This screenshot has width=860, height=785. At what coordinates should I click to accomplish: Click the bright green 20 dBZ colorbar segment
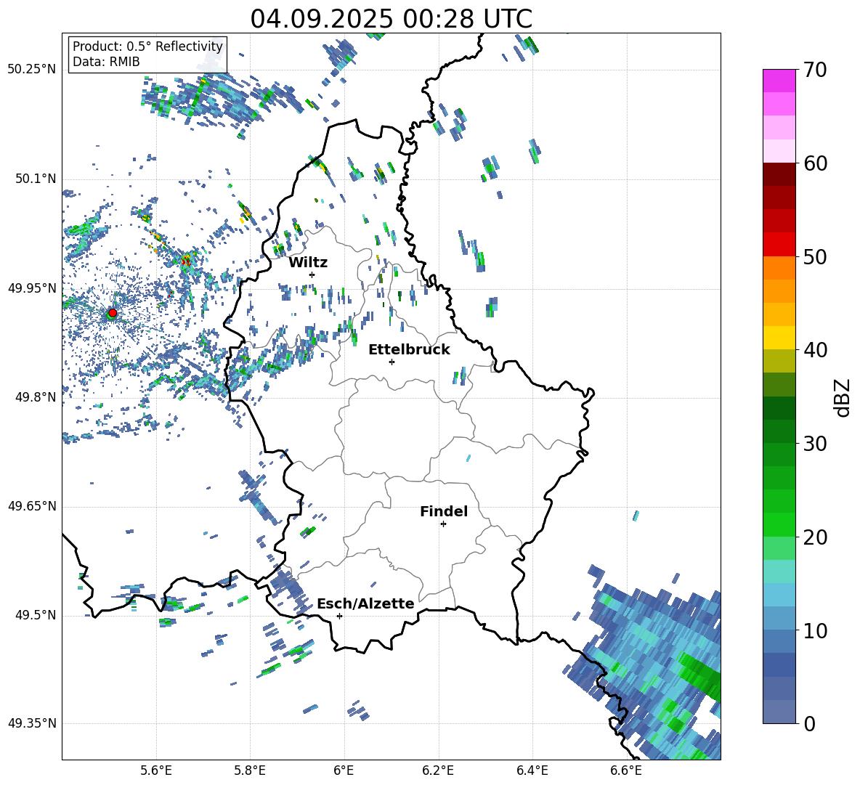[x=779, y=524]
